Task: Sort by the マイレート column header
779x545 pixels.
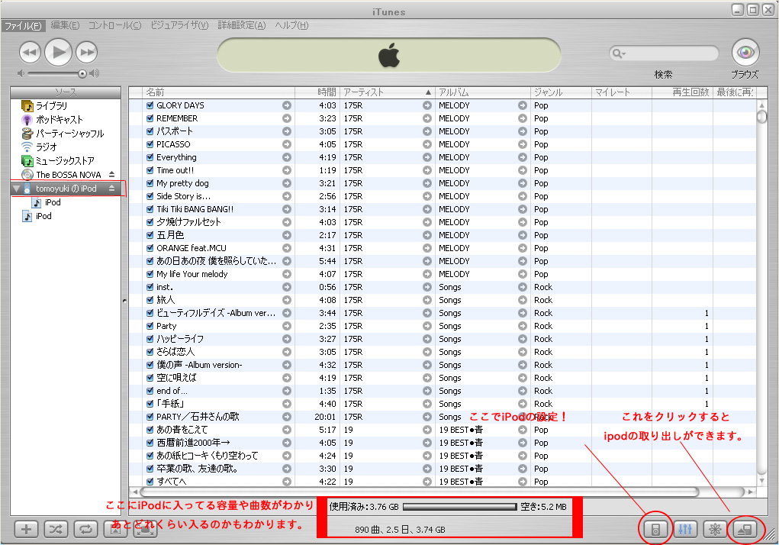Action: 622,92
